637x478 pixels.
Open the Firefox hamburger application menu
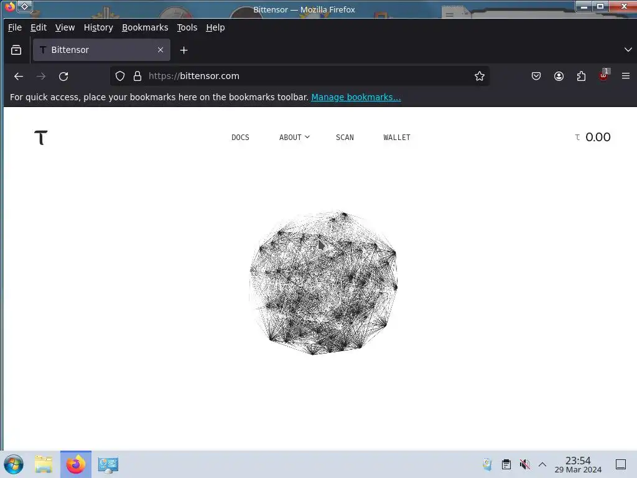(x=626, y=76)
